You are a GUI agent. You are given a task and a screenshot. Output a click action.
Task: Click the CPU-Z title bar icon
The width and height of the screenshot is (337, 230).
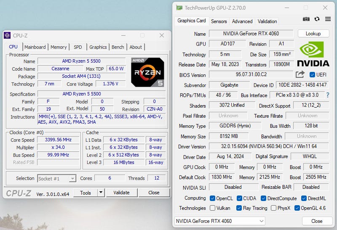click(7, 35)
